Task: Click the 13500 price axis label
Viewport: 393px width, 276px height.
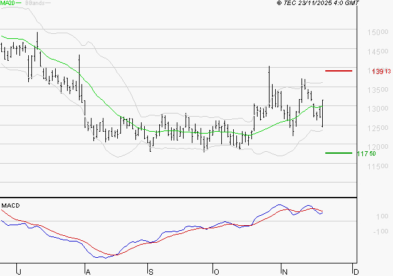Action: click(x=378, y=90)
